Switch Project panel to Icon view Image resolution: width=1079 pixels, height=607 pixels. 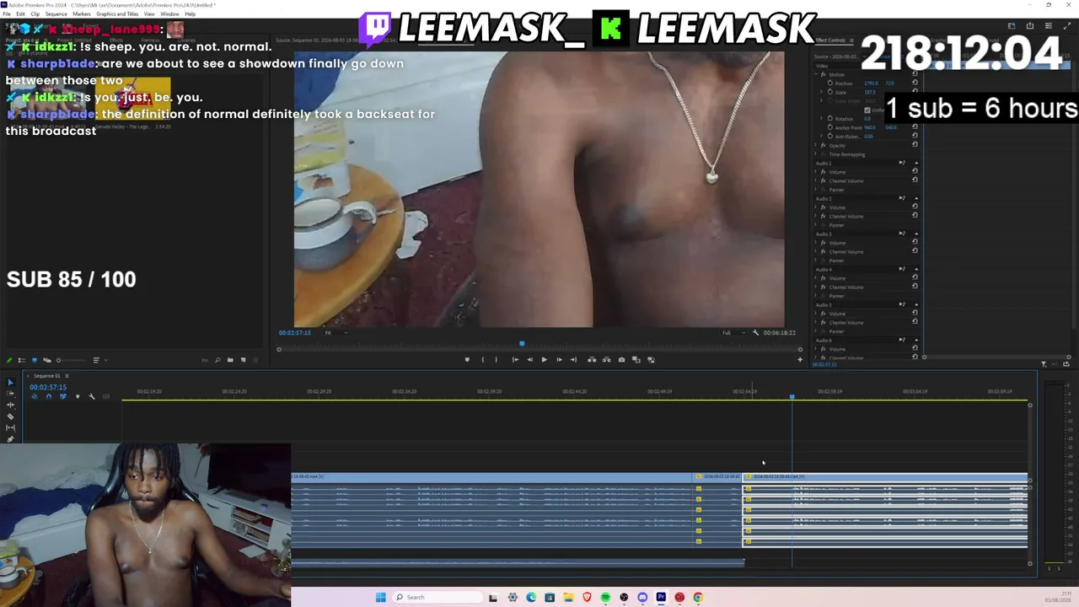point(34,360)
